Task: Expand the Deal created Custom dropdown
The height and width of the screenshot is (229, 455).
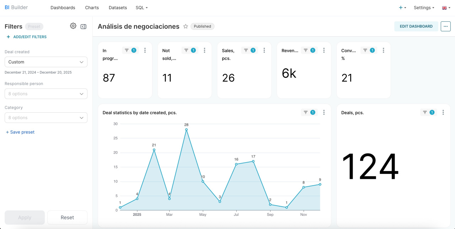Action: (46, 62)
